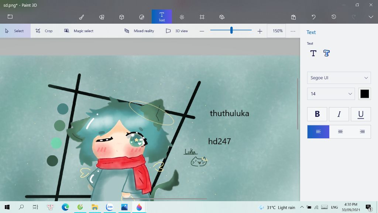The height and width of the screenshot is (213, 378).
Task: Open the more options ellipsis menu
Action: click(x=293, y=31)
